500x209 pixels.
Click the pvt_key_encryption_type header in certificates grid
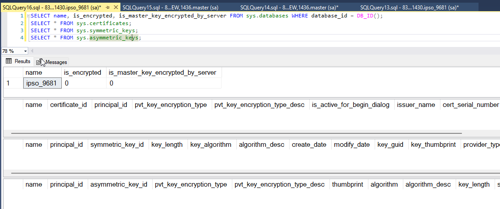[x=172, y=105]
